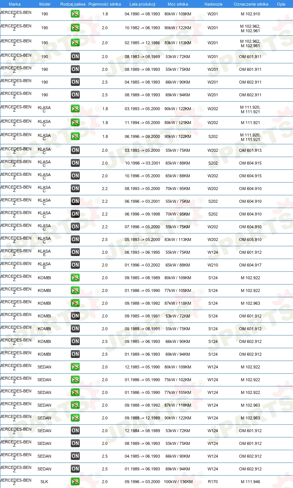This screenshot has width=293, height=488.
Task: Select ON icon in Sedan 53kW / 72KM row
Action: point(75,431)
